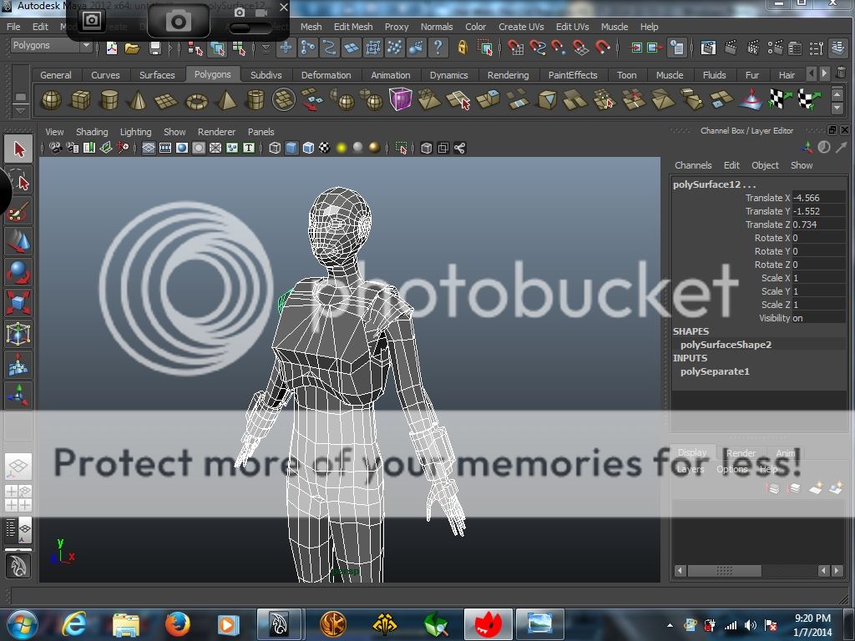Select the Move tool in the toolbox
The image size is (855, 641).
18,241
